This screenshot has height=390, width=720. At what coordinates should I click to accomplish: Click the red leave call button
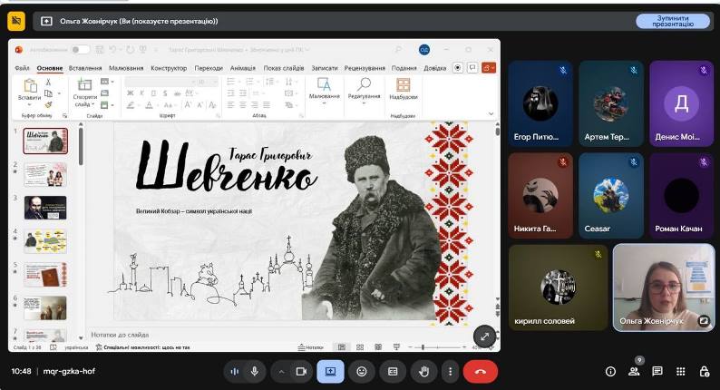click(481, 371)
